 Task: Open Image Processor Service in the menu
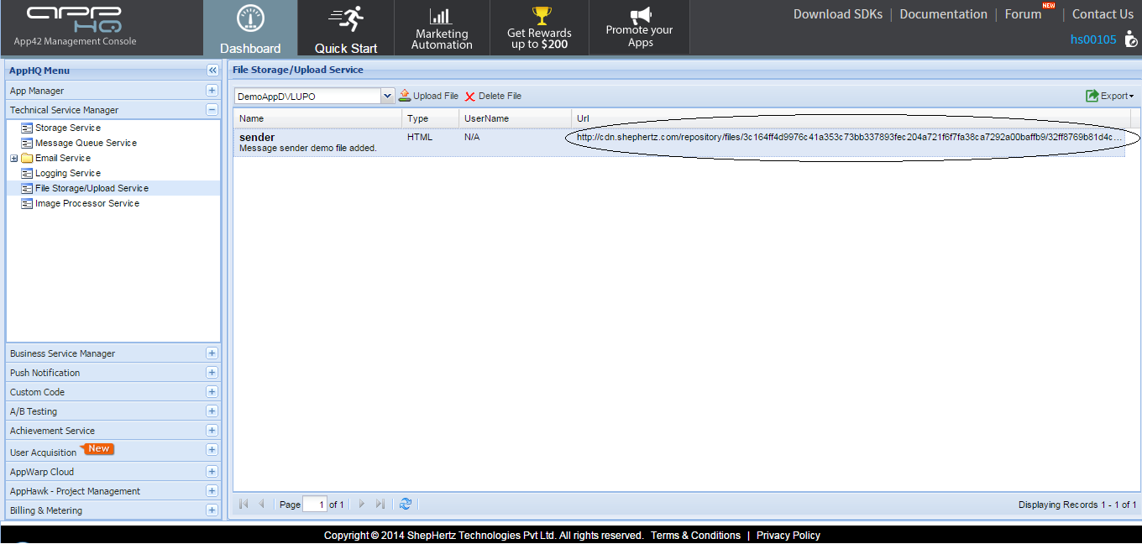[x=86, y=203]
